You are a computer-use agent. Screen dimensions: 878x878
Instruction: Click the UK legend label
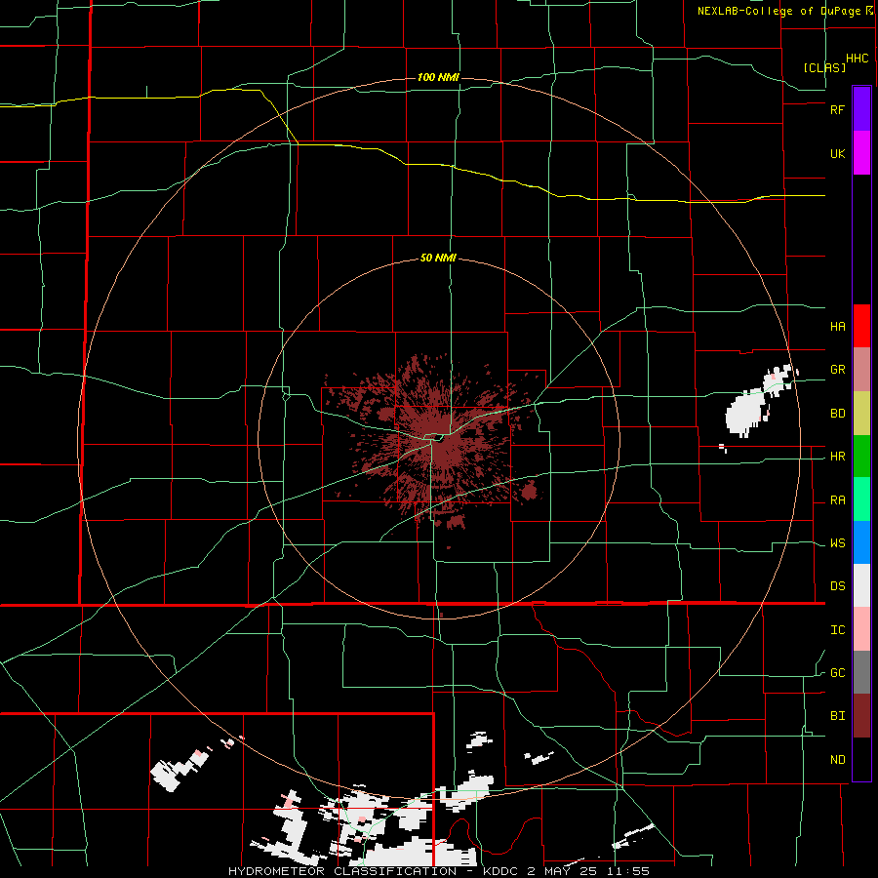(x=837, y=153)
